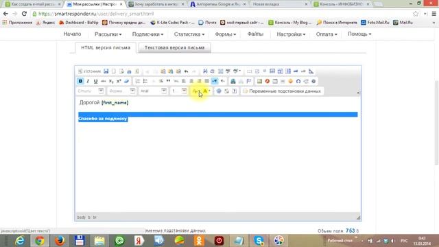Click the Show Blocks icon

(226, 91)
